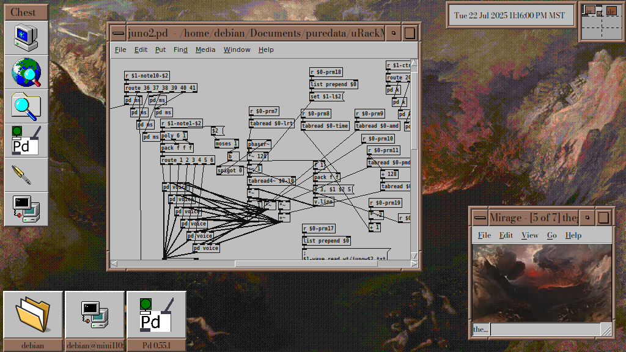Viewport: 626px width, 352px height.
Task: Open Edit menu in Mirage window
Action: point(506,235)
